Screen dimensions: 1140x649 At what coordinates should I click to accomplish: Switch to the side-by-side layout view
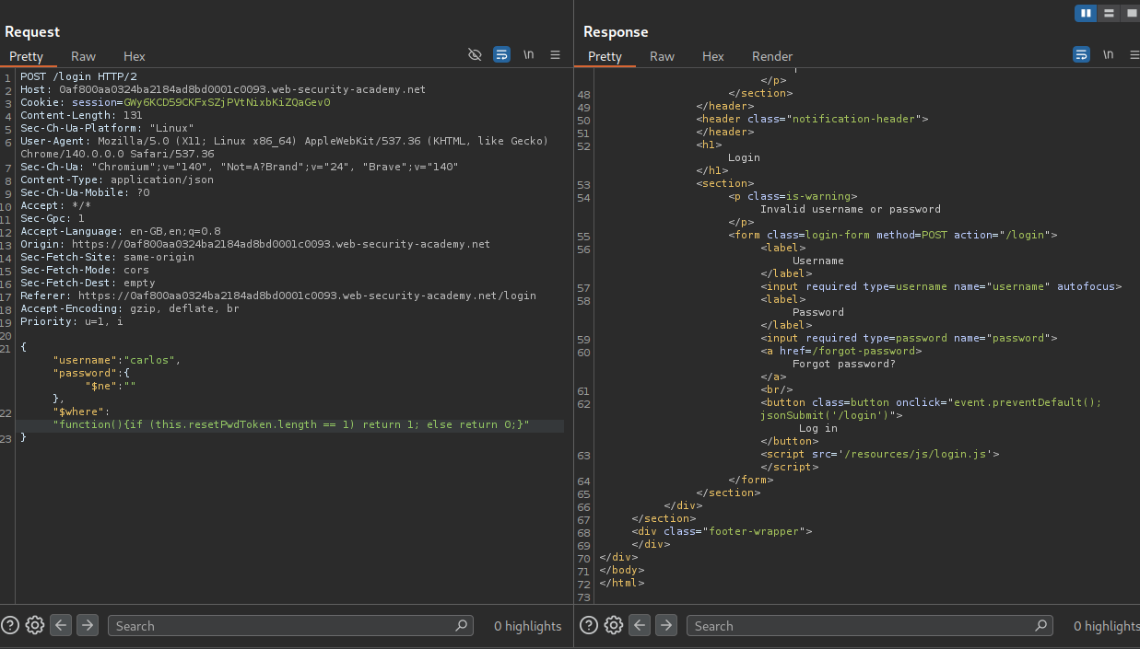coord(1086,13)
